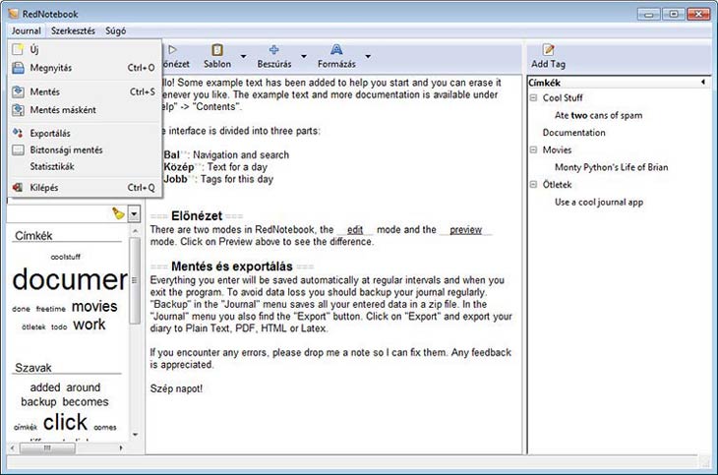
Task: Collapse the Movies tag category
Action: pos(533,150)
